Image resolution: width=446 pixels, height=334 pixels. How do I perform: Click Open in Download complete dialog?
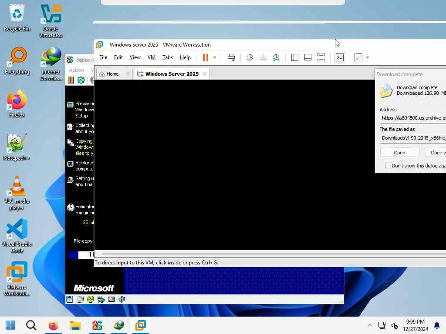tap(399, 153)
